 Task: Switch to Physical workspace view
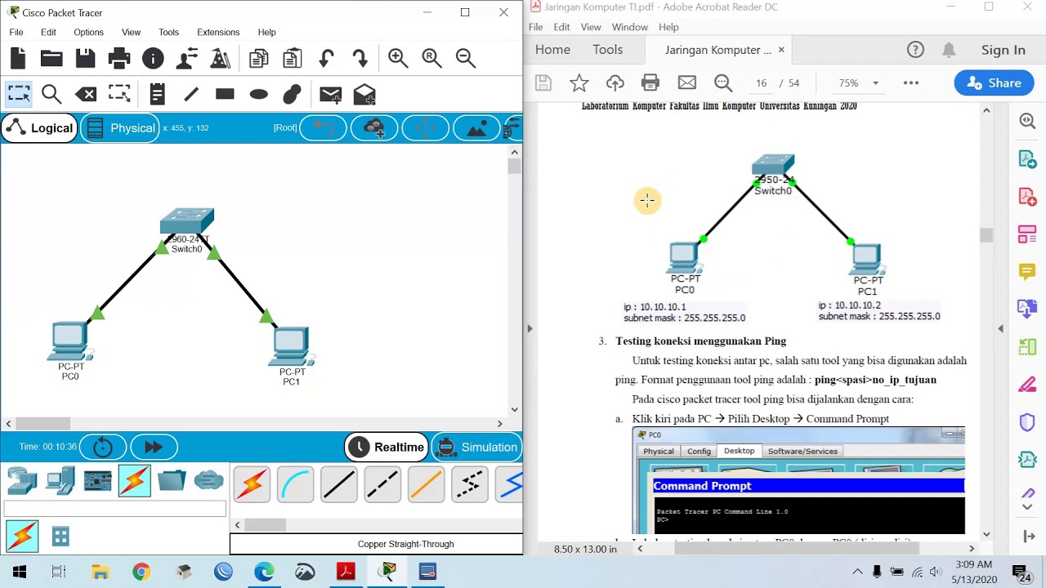[120, 128]
